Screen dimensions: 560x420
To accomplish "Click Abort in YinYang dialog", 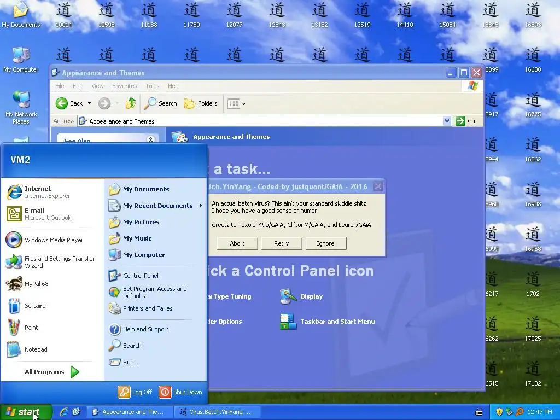I will (237, 243).
